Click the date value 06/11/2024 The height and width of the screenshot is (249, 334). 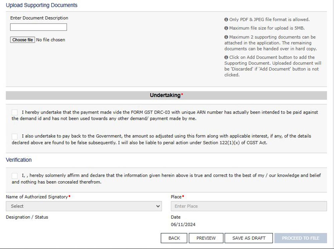point(183,225)
